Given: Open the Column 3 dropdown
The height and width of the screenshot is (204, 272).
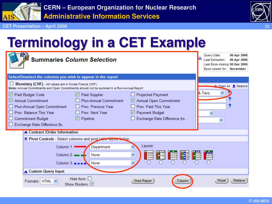Looking at the screenshot, I should pyautogui.click(x=112, y=163).
